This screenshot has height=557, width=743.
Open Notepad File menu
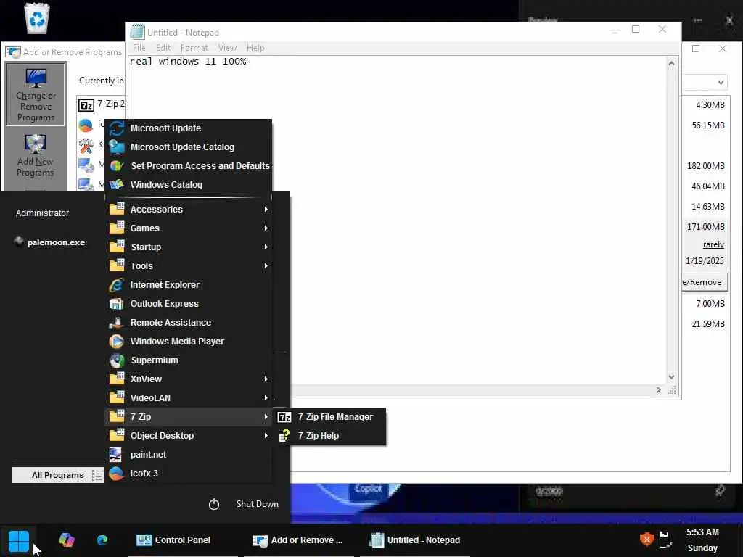point(139,48)
